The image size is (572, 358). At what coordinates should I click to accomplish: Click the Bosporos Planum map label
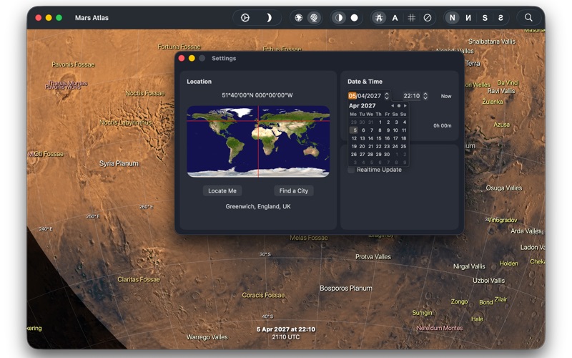point(346,289)
